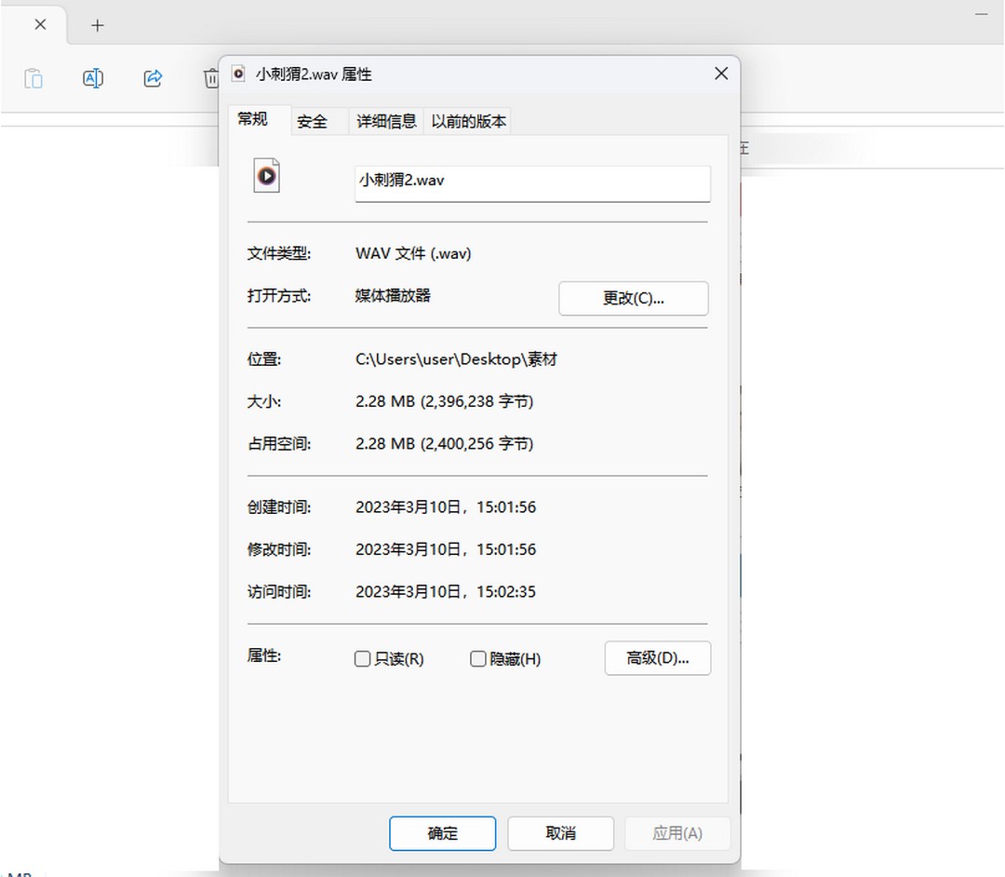
Task: Click the Paste icon in the toolbar
Action: tap(33, 78)
